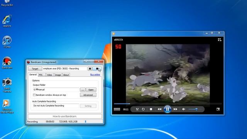247x139 pixels.
Task: Toggle shuffle in Windows Media Player
Action: 137,109
